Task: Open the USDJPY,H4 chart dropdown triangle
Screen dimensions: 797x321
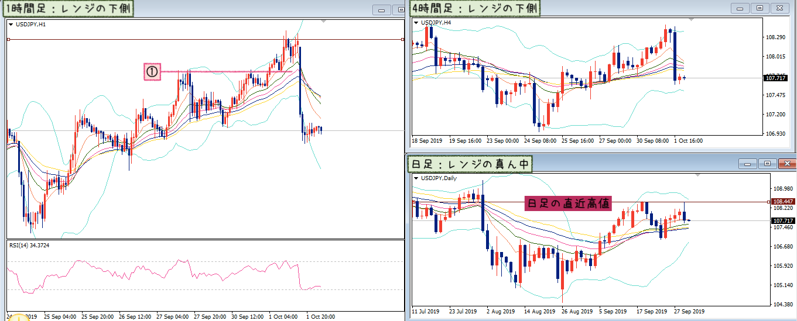Action: (x=416, y=23)
